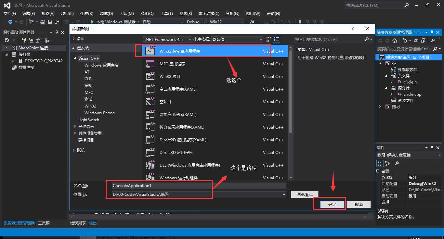This screenshot has width=444, height=239.
Task: Click sync active document icon in Solution Explorer
Action: coord(415,41)
